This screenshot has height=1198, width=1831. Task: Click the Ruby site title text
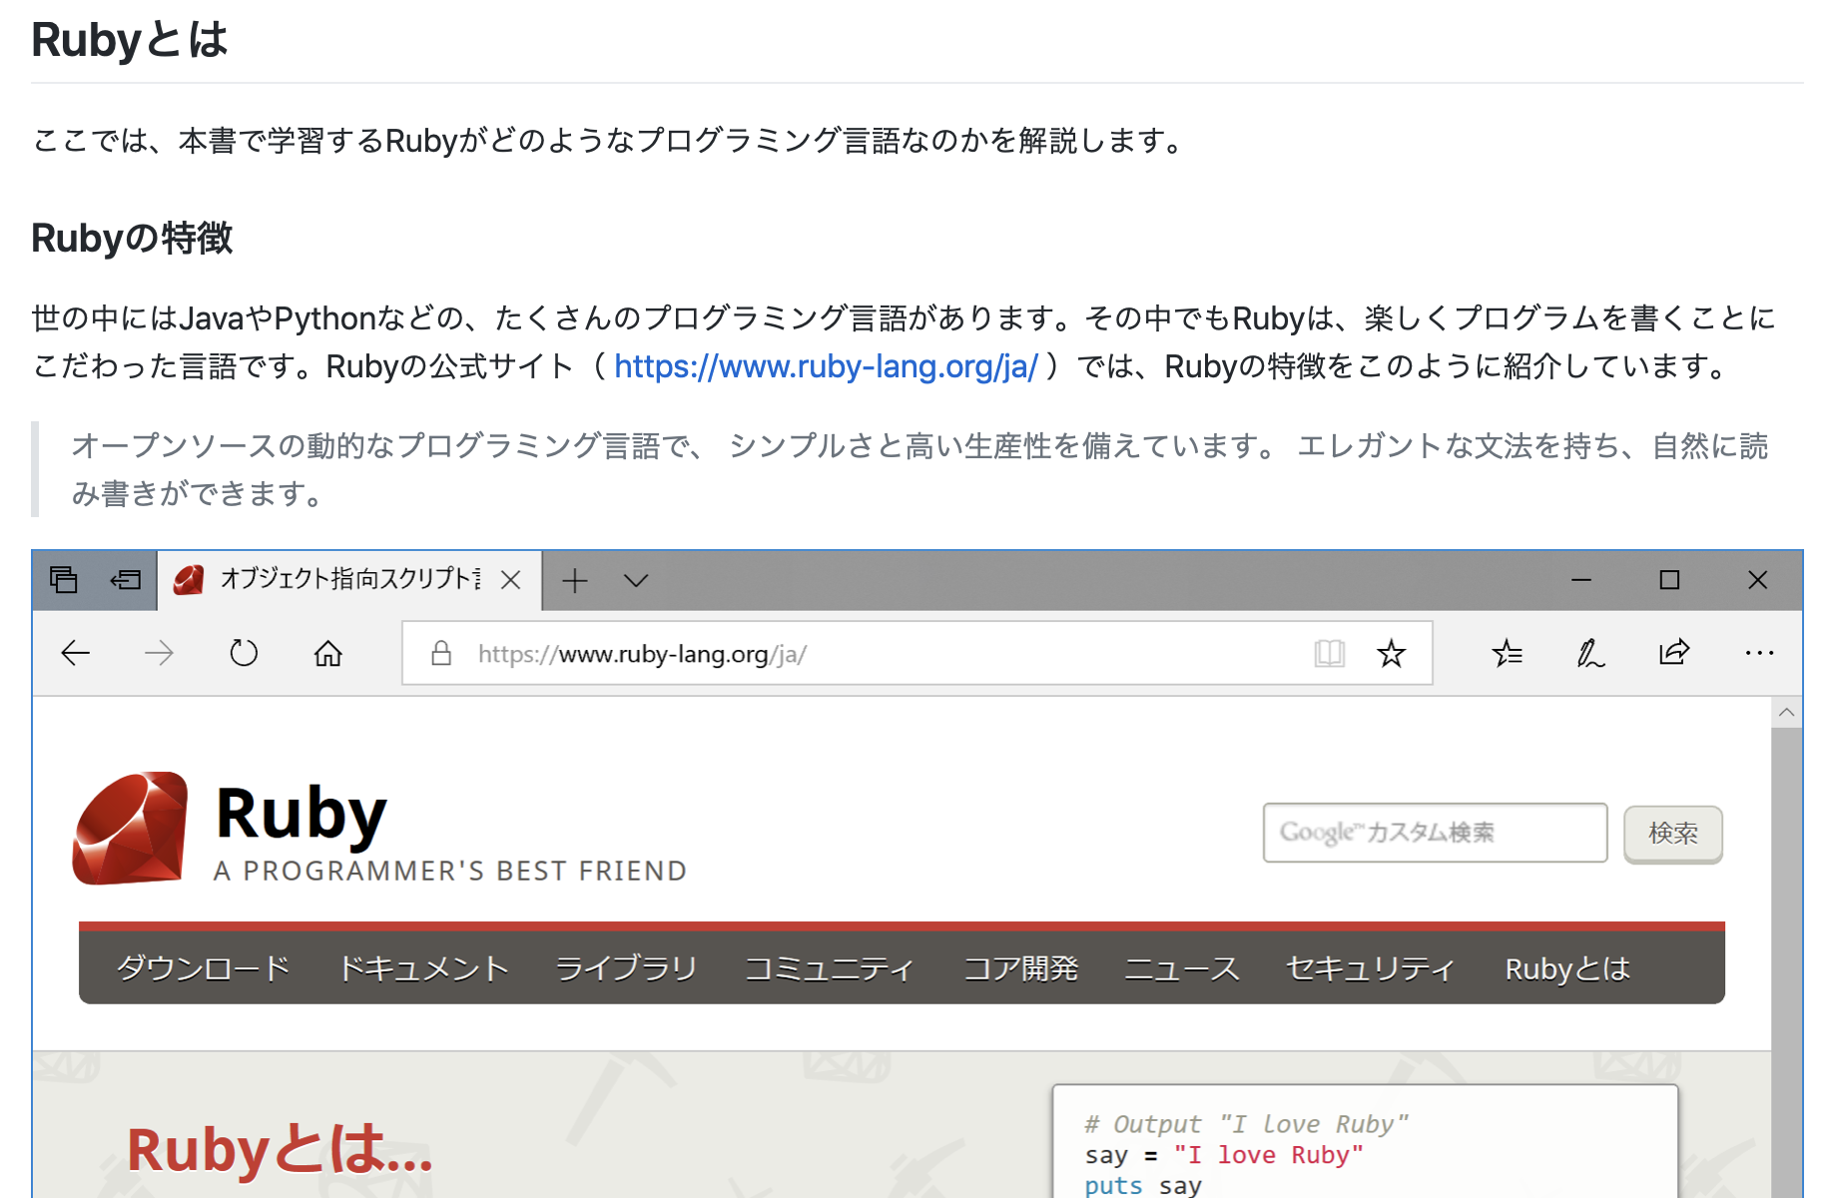click(301, 816)
